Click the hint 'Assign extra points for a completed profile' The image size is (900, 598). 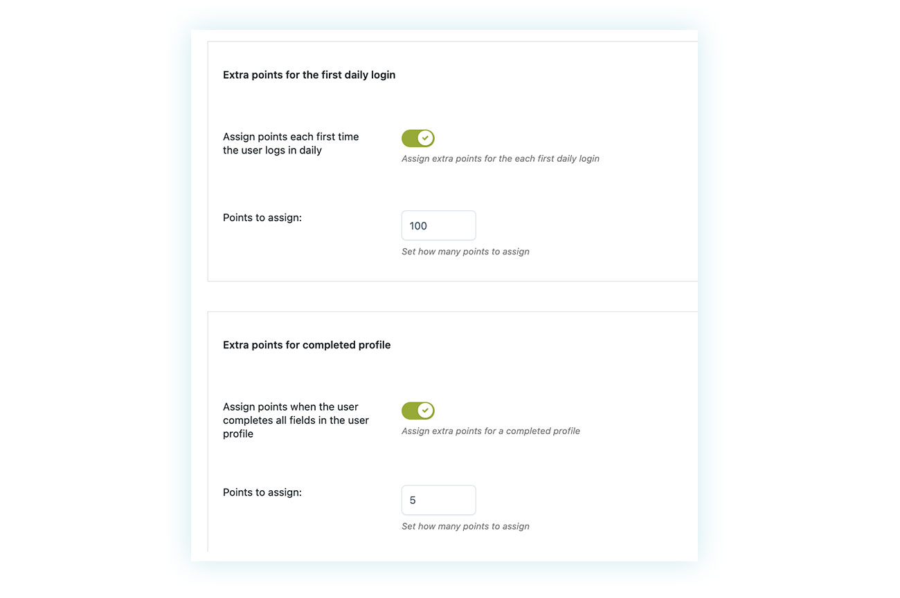pyautogui.click(x=490, y=430)
